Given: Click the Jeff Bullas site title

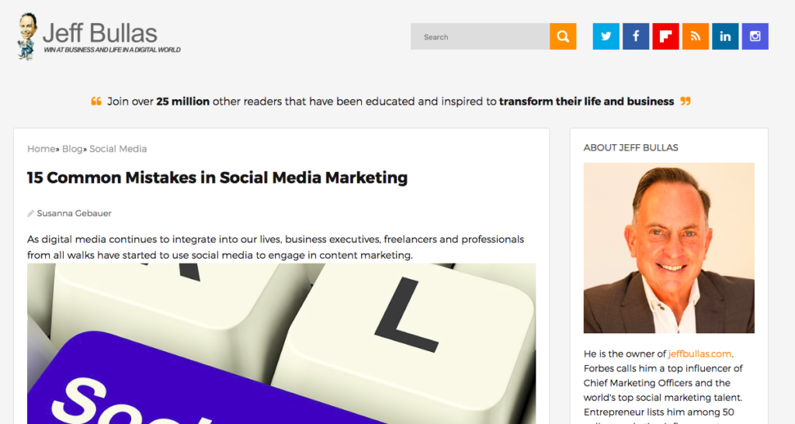Looking at the screenshot, I should pos(100,33).
